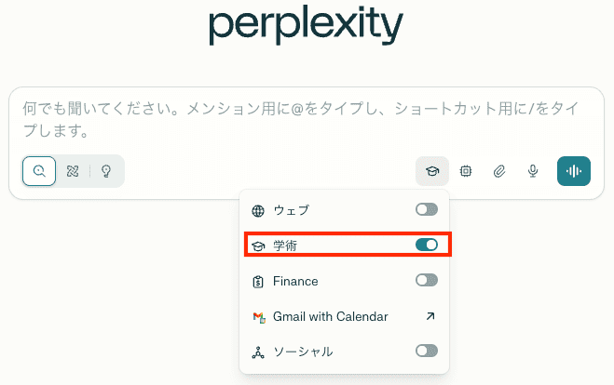The image size is (614, 385).
Task: Click the globe icon beside ウェブ
Action: point(258,211)
